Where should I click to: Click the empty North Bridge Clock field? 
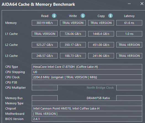click(x=129, y=88)
